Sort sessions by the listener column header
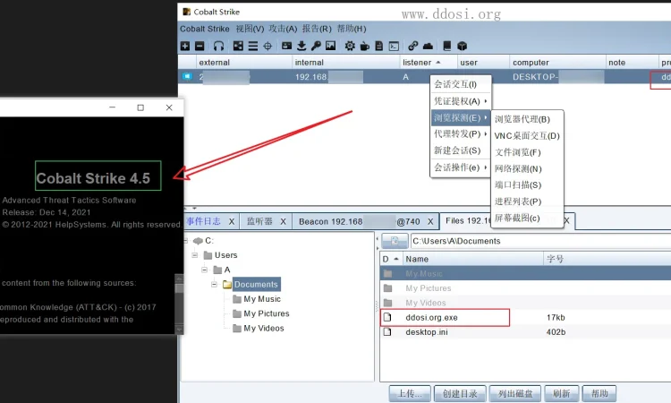This screenshot has width=671, height=403. (429, 63)
